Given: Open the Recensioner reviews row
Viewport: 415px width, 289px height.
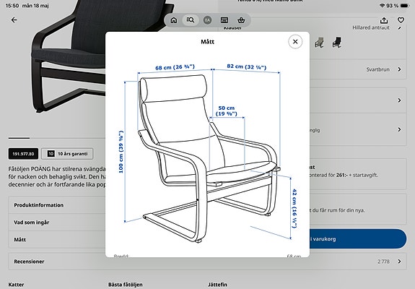Looking at the screenshot, I should (207, 262).
